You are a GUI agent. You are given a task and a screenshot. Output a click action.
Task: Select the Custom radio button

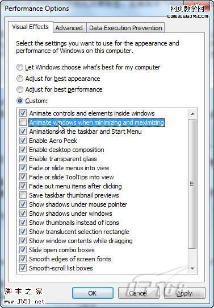[20, 101]
